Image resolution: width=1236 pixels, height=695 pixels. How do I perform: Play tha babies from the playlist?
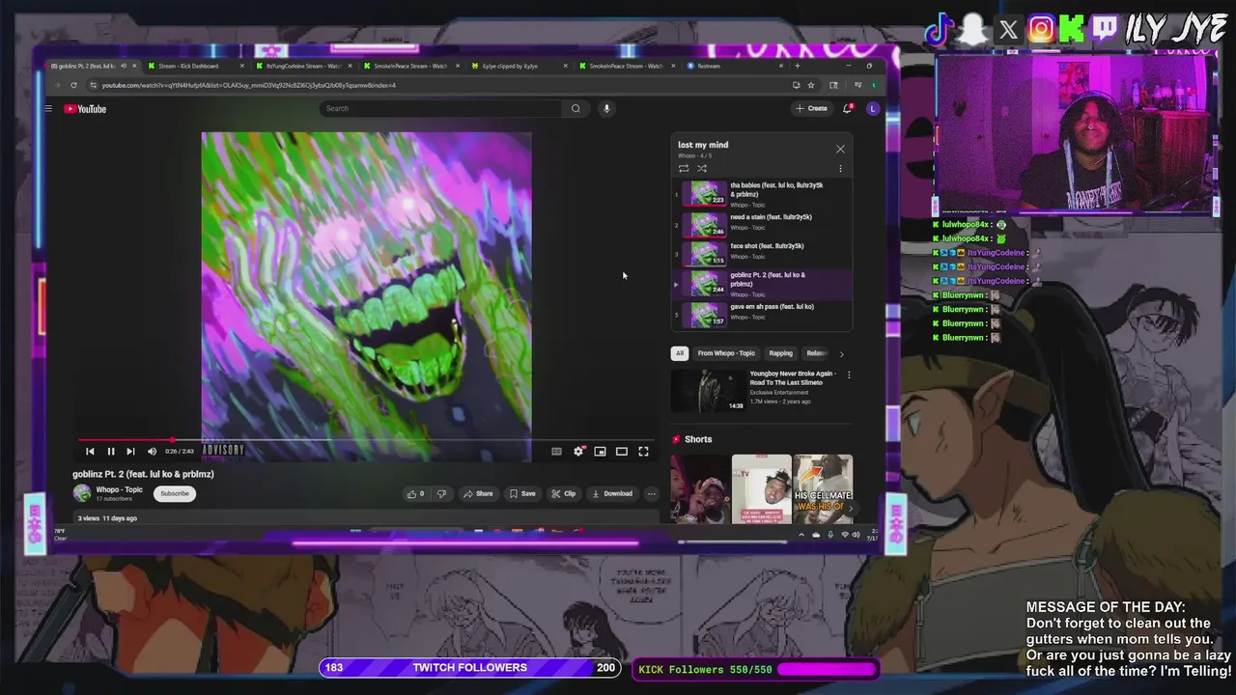tap(762, 194)
